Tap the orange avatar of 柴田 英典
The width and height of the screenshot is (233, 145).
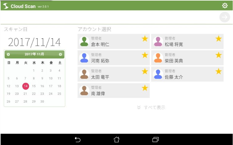158,58
